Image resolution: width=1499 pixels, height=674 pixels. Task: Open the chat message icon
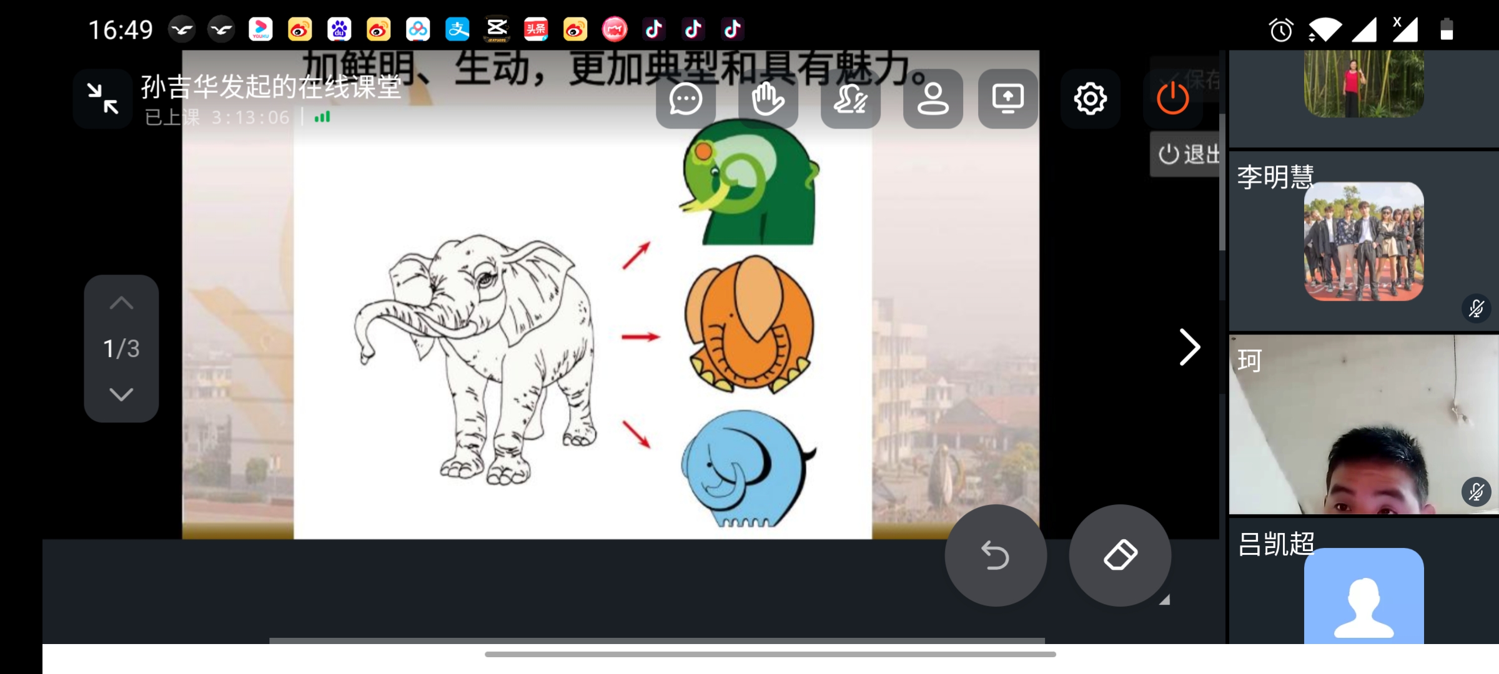[686, 99]
